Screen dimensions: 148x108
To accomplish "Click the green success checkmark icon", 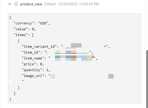I will coord(16,4).
